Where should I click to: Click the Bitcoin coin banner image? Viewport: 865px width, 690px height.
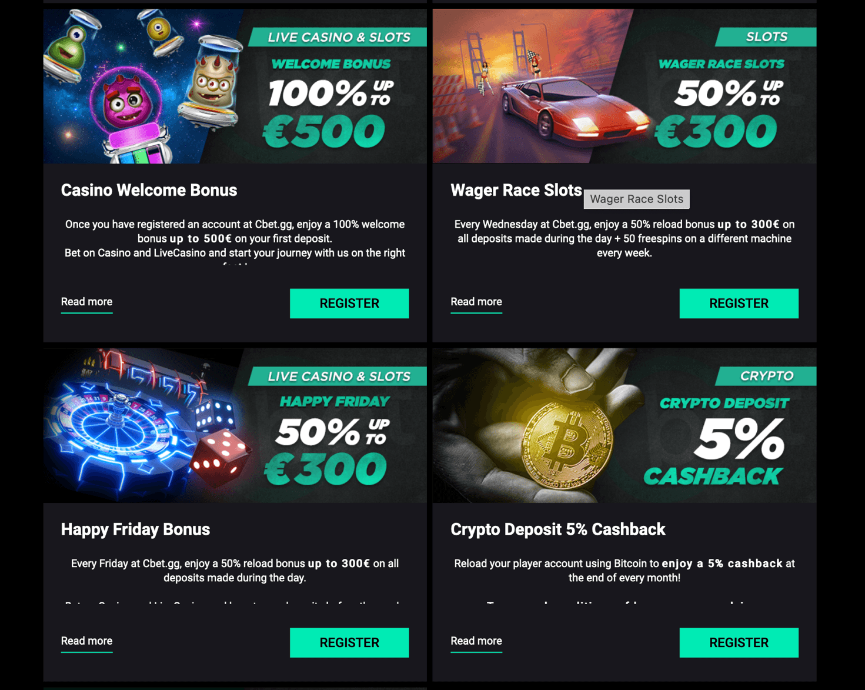624,425
